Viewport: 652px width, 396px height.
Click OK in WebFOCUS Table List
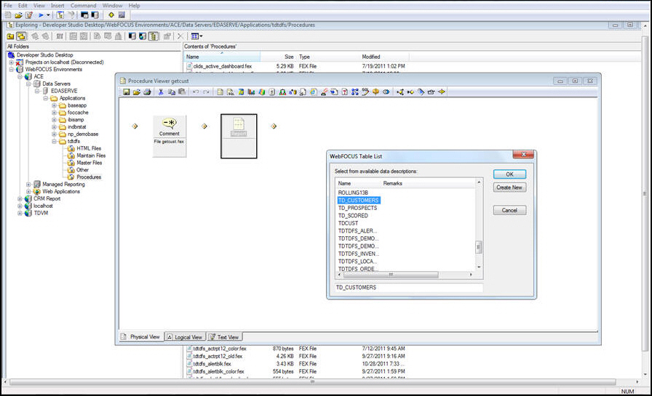(510, 174)
